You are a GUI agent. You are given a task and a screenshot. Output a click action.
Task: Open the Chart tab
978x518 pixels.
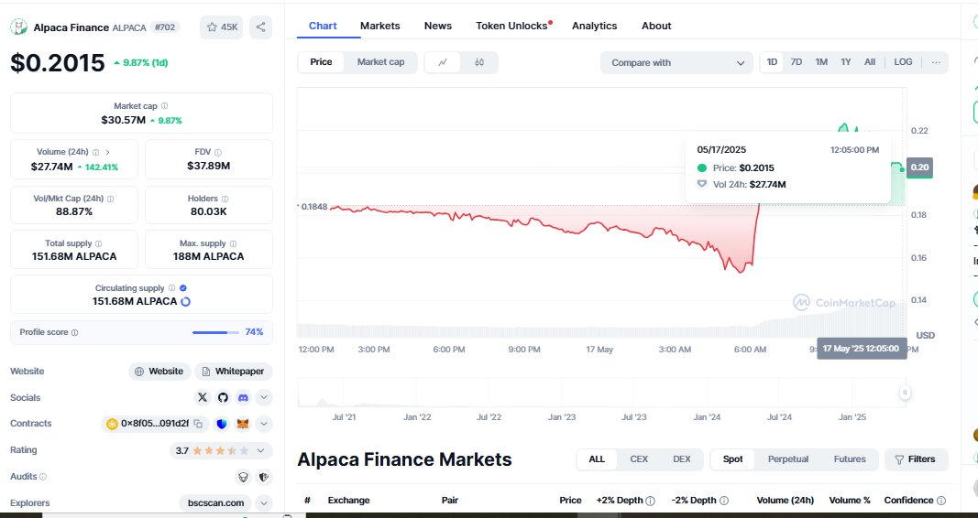point(323,27)
